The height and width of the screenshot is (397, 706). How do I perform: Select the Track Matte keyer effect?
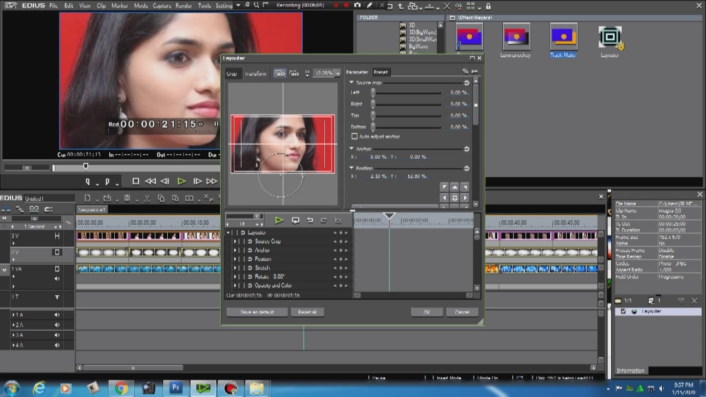(x=563, y=41)
